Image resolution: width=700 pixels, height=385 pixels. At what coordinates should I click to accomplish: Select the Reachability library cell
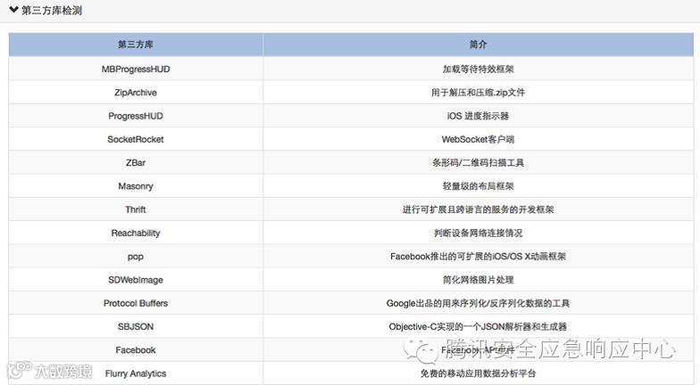tap(136, 233)
